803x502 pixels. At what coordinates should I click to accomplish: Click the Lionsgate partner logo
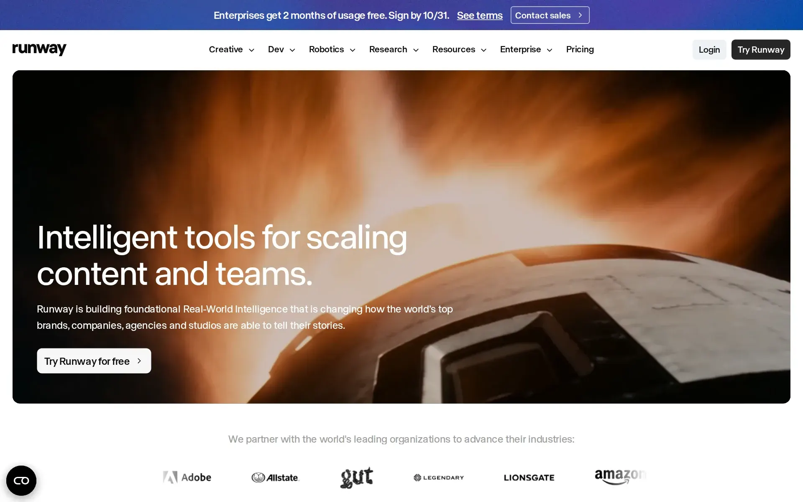pos(529,477)
